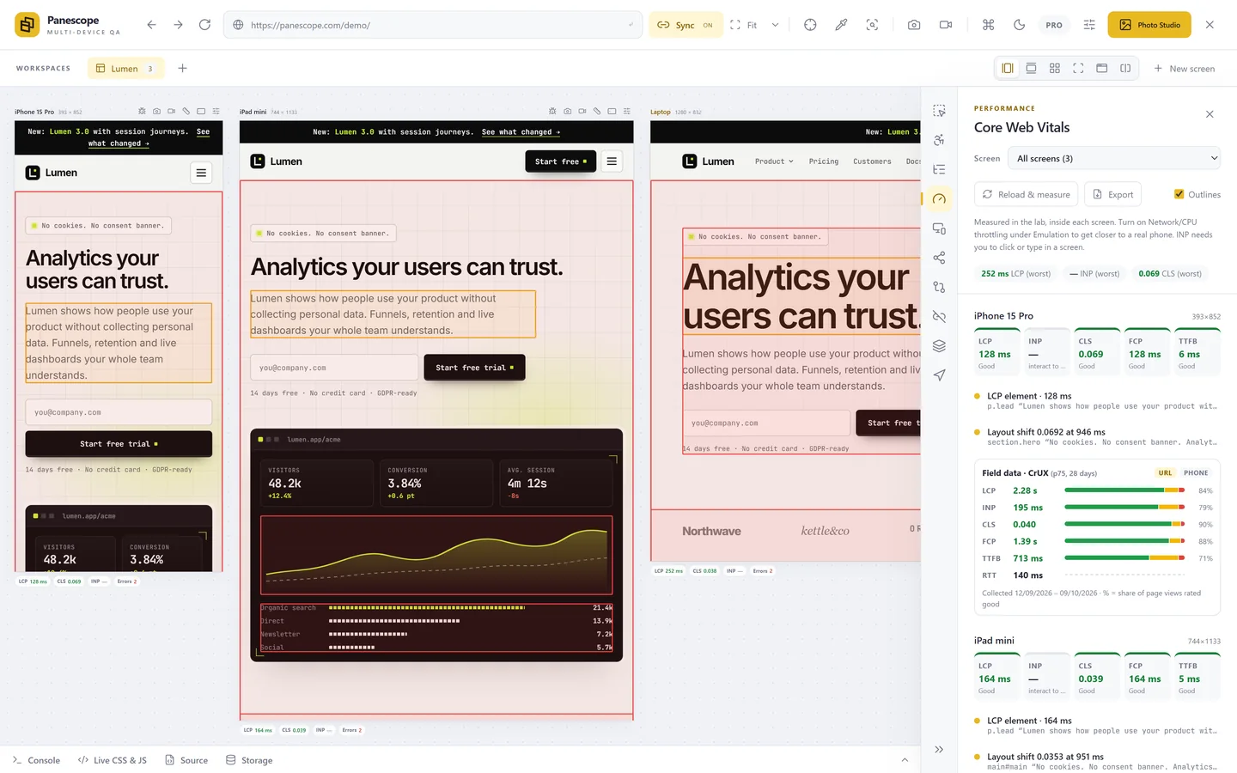Toggle Sync ON button
This screenshot has height=773, width=1237.
click(685, 25)
